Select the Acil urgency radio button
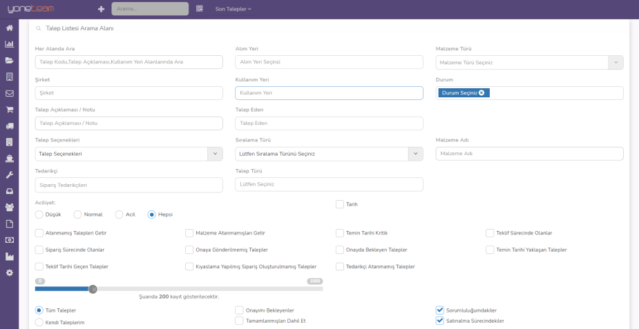 [120, 215]
